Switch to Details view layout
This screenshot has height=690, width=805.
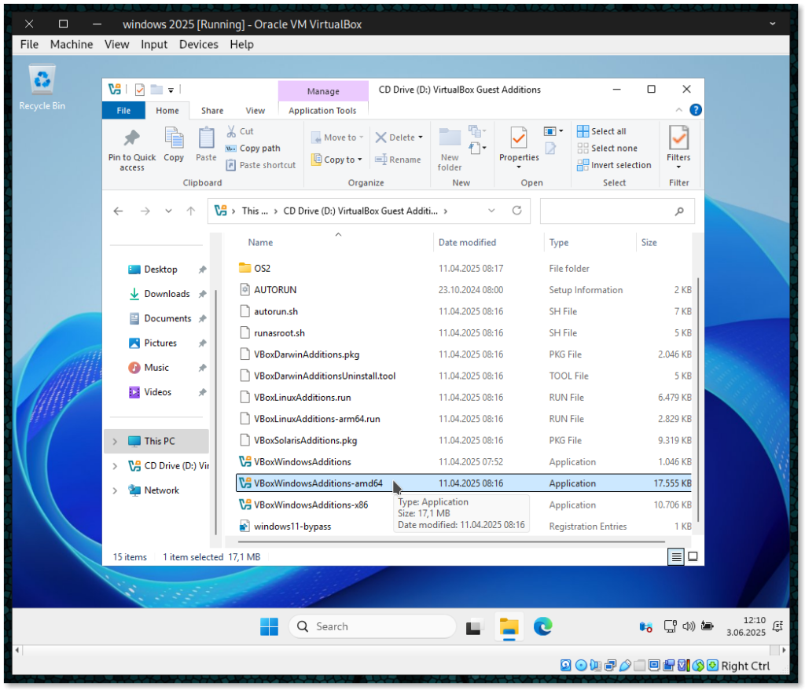(x=677, y=556)
